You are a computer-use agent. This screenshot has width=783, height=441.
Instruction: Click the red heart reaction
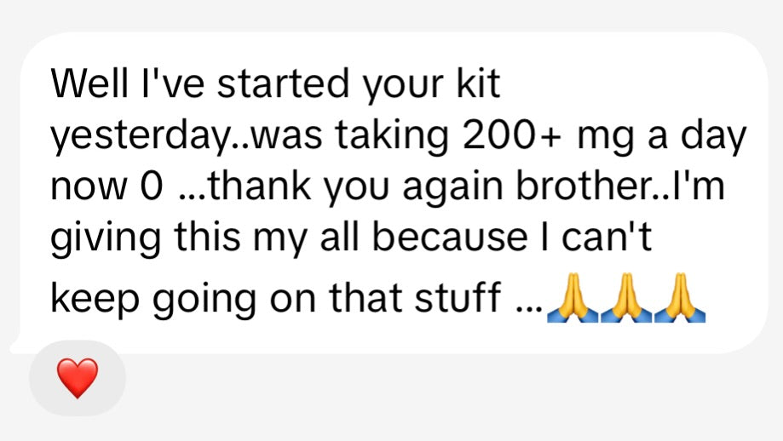pyautogui.click(x=78, y=378)
